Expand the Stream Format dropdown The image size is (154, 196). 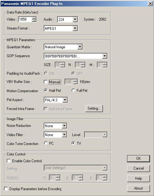click(x=75, y=28)
